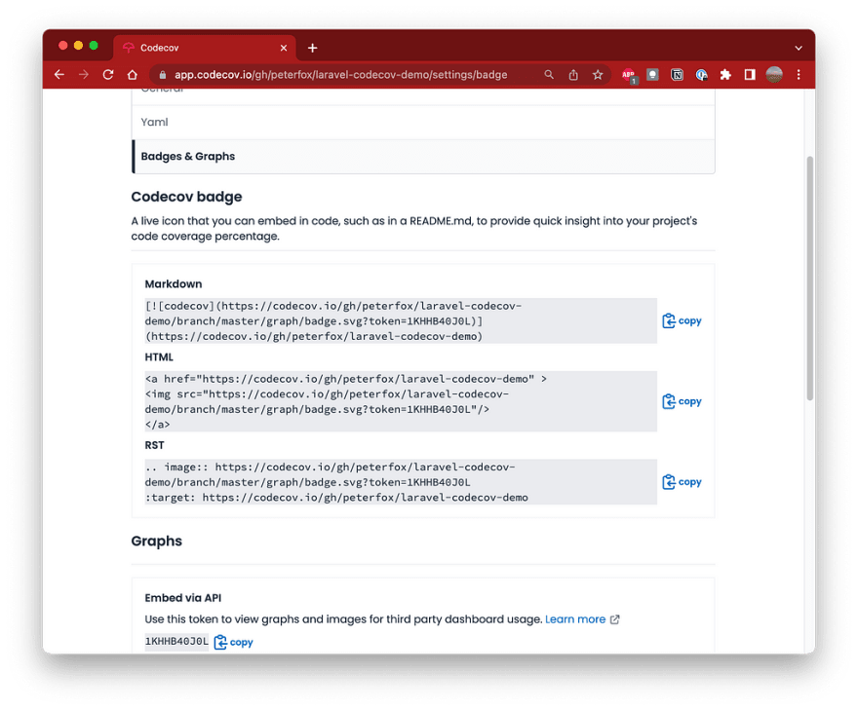This screenshot has width=858, height=710.
Task: Open the zoom magnifier icon in address bar
Action: point(548,75)
